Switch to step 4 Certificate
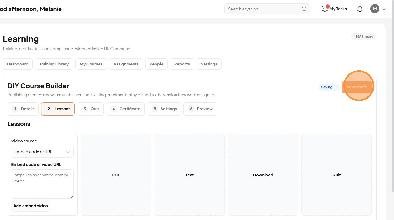This screenshot has width=394, height=220. click(125, 109)
